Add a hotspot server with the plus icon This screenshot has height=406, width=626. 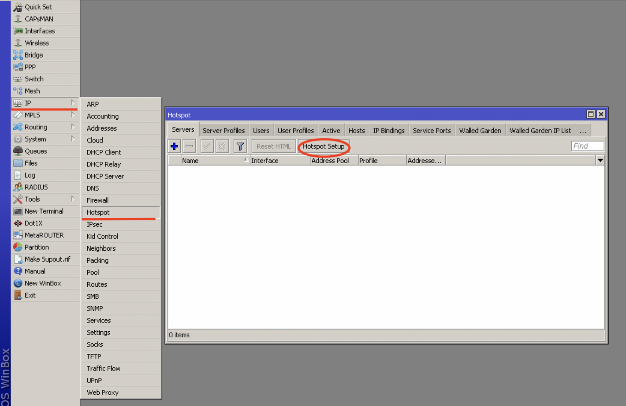click(174, 146)
